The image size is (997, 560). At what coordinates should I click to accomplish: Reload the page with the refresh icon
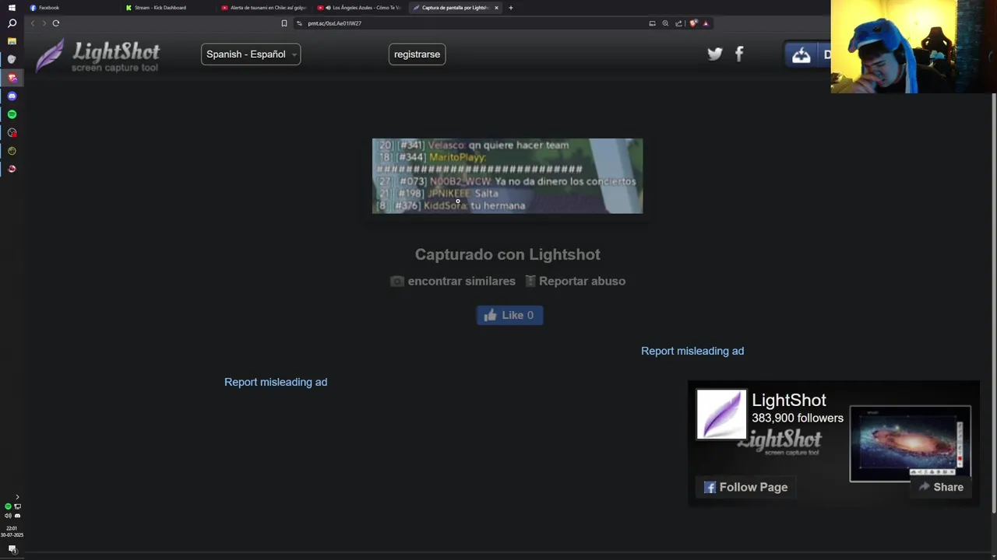tap(56, 23)
